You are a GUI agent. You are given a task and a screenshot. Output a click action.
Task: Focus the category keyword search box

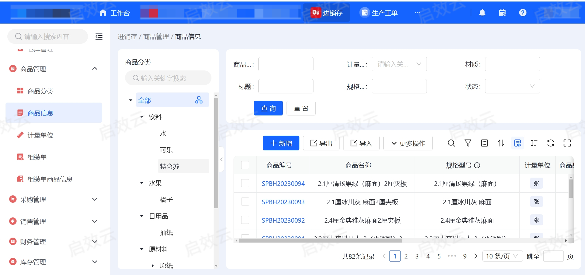168,78
